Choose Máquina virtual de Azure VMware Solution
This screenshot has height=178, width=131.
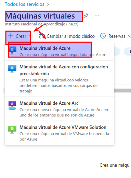[x=60, y=133]
